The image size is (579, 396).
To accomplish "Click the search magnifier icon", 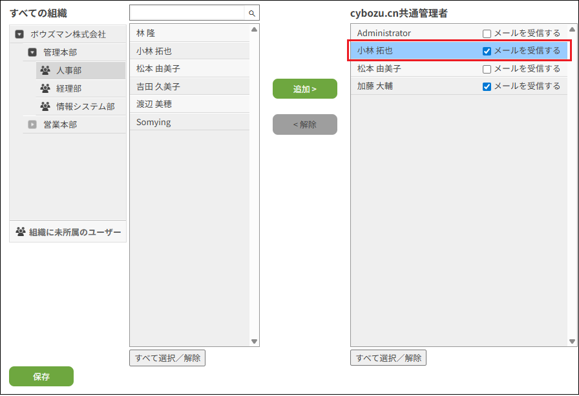I will pyautogui.click(x=252, y=13).
